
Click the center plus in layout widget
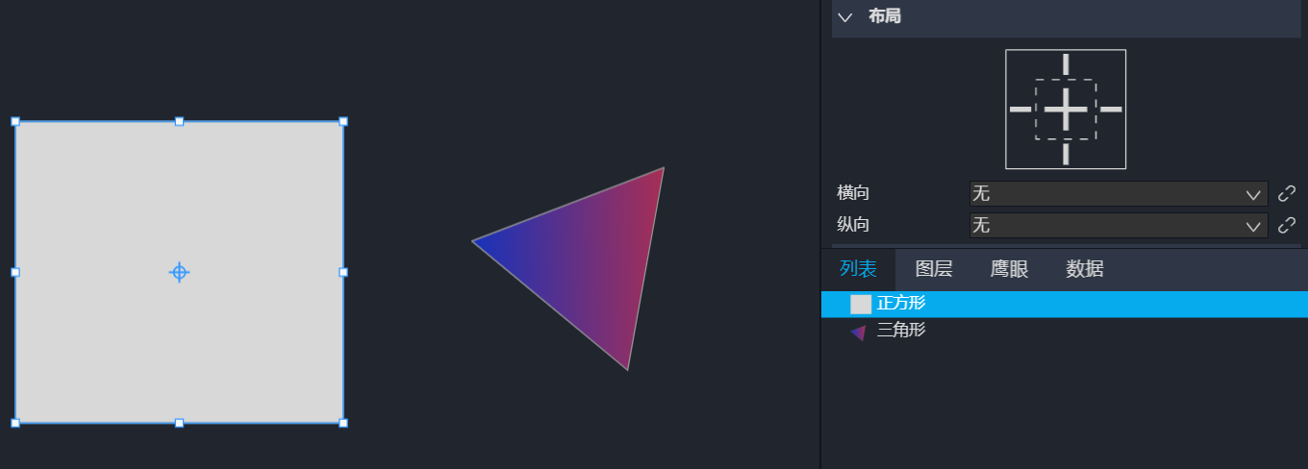[x=1066, y=110]
